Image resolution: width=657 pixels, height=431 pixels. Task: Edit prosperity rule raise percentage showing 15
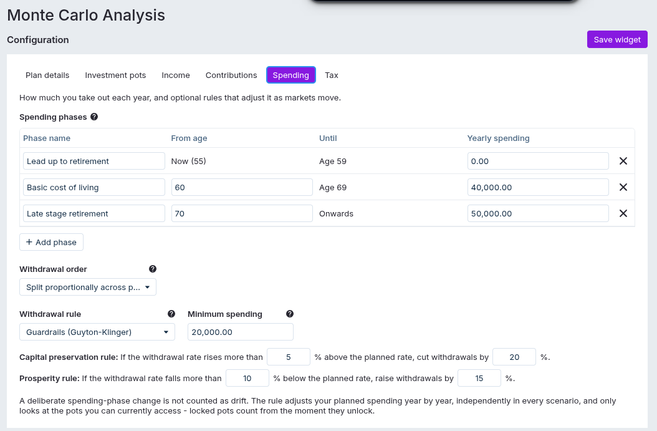point(479,378)
